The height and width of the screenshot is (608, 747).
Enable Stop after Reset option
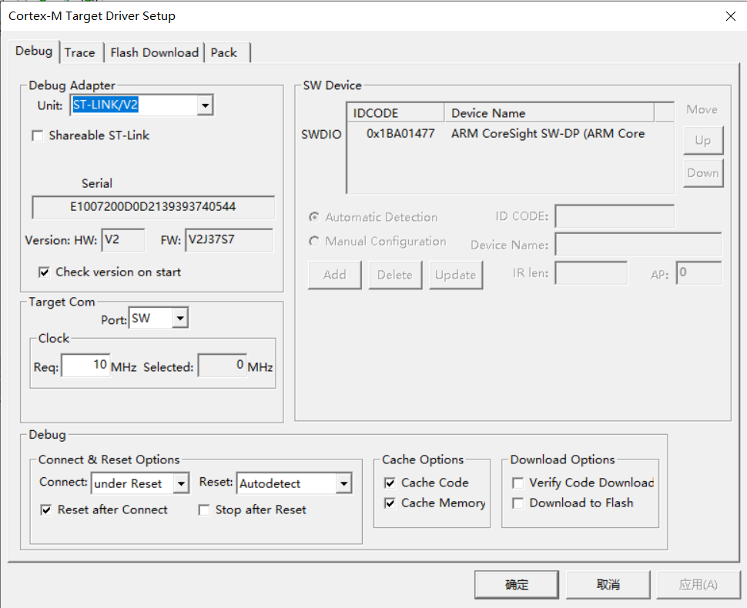coord(204,510)
